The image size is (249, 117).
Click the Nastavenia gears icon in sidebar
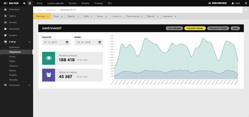(6, 85)
